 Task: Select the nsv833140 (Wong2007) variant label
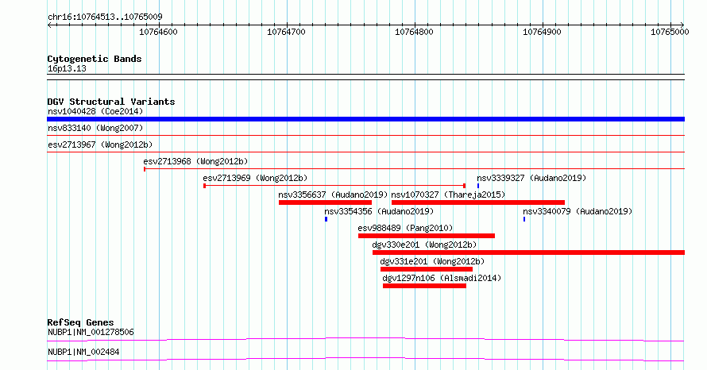tap(95, 128)
